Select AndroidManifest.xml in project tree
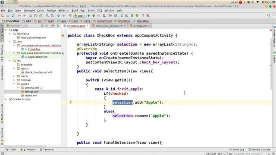 coord(33,37)
